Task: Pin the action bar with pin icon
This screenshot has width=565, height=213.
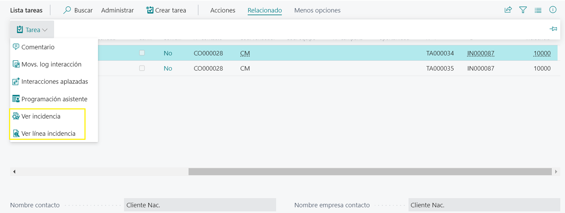Action: (553, 29)
